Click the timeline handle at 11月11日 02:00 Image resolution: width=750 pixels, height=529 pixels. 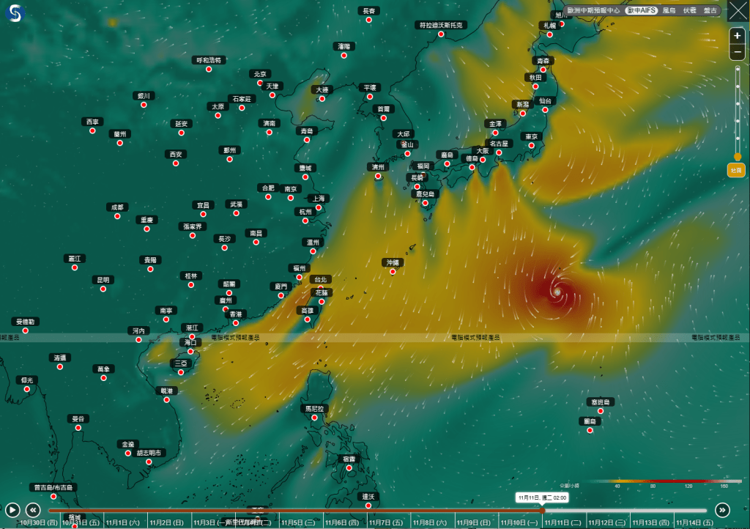[541, 510]
